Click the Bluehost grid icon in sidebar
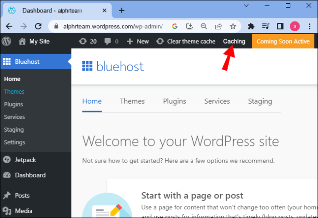 click(7, 61)
